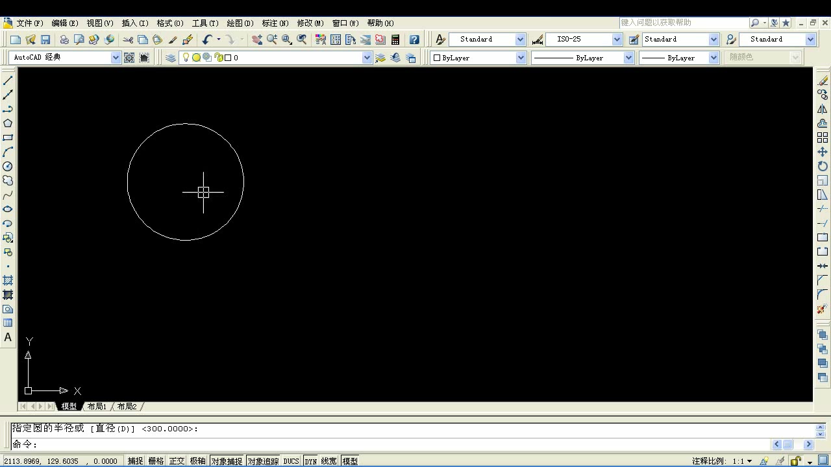This screenshot has height=467, width=831.
Task: Open the Layer Properties Manager icon
Action: (x=171, y=58)
